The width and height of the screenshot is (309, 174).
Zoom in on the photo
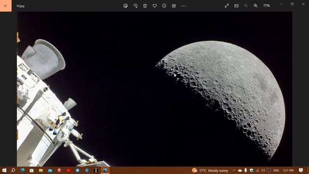(255, 6)
